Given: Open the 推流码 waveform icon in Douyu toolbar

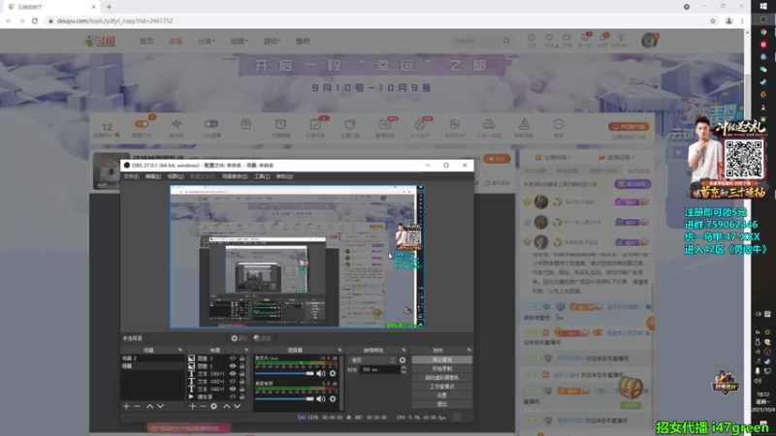Looking at the screenshot, I should (x=177, y=124).
